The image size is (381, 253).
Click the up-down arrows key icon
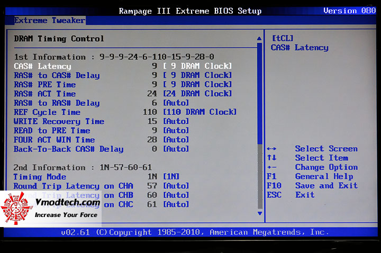(271, 158)
